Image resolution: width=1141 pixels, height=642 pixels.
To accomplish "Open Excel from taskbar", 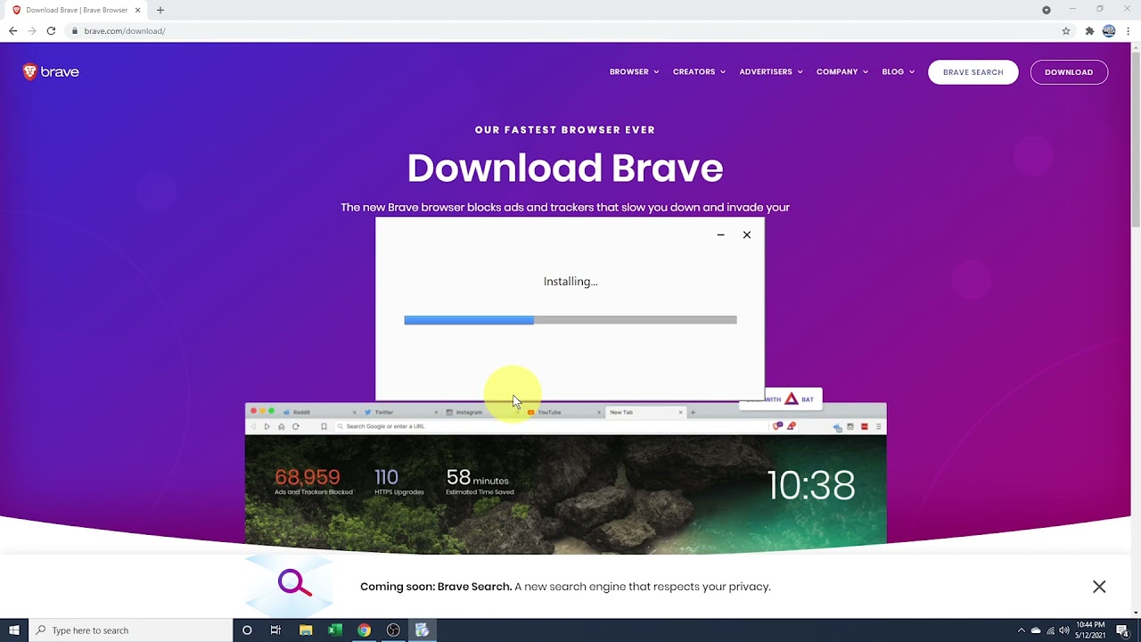I will pyautogui.click(x=335, y=630).
